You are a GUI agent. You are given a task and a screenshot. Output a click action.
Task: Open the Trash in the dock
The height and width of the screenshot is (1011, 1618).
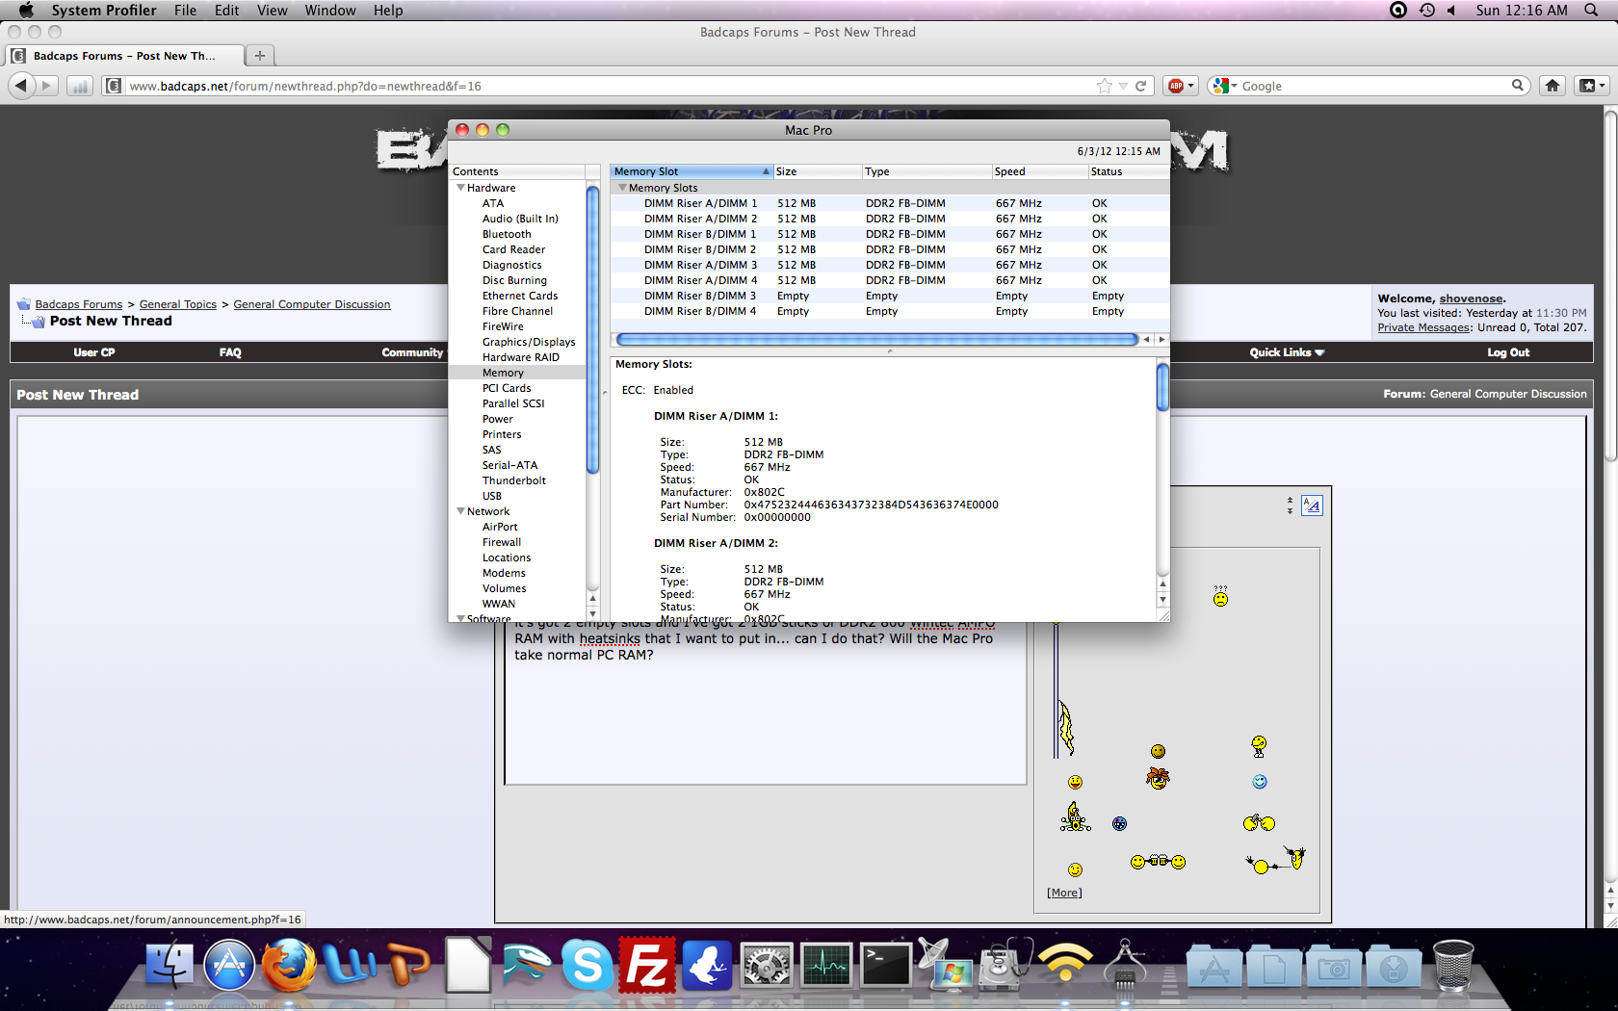pyautogui.click(x=1453, y=965)
